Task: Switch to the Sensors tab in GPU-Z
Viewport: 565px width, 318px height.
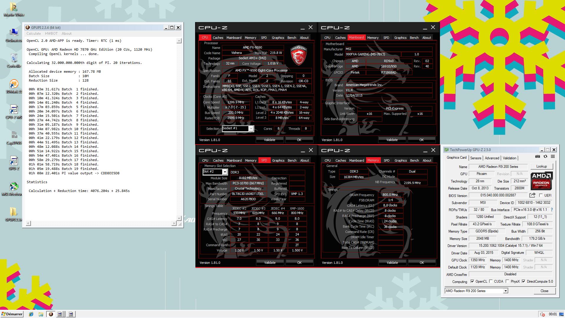Action: click(476, 158)
